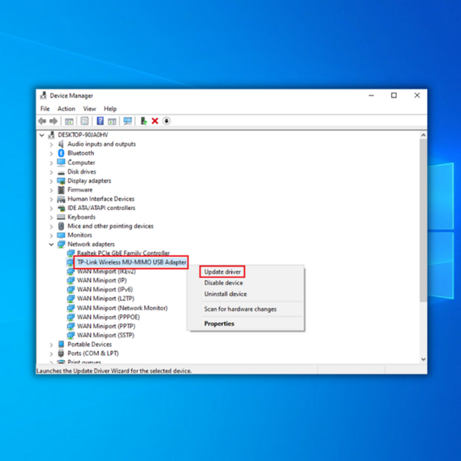Choose Properties in the context menu
461x461 pixels.
(x=219, y=324)
